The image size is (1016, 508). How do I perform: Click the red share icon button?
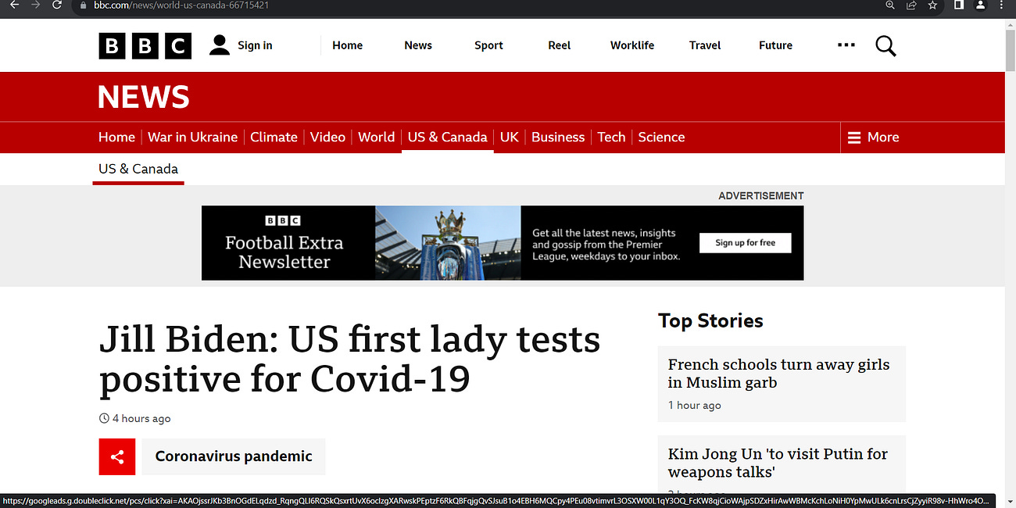[117, 456]
